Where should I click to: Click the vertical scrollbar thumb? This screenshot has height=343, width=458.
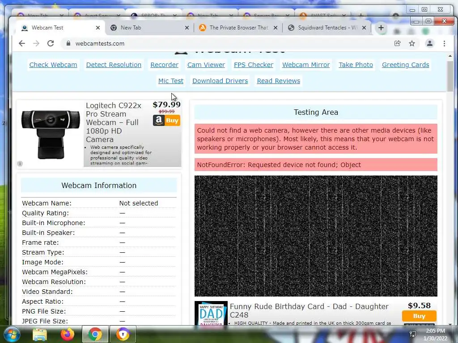(450, 76)
